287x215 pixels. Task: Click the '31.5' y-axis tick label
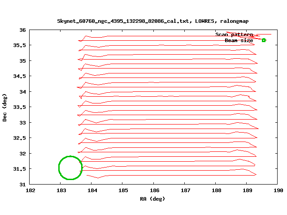(19, 169)
